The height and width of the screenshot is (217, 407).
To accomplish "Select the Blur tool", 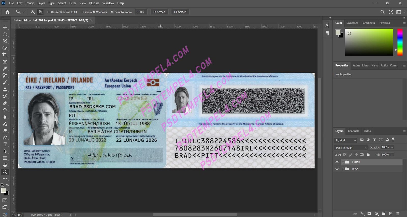I will pyautogui.click(x=5, y=117).
